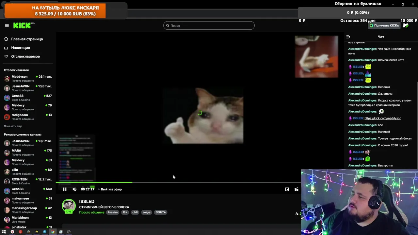Open Maddyson followed channel

[x=28, y=78]
